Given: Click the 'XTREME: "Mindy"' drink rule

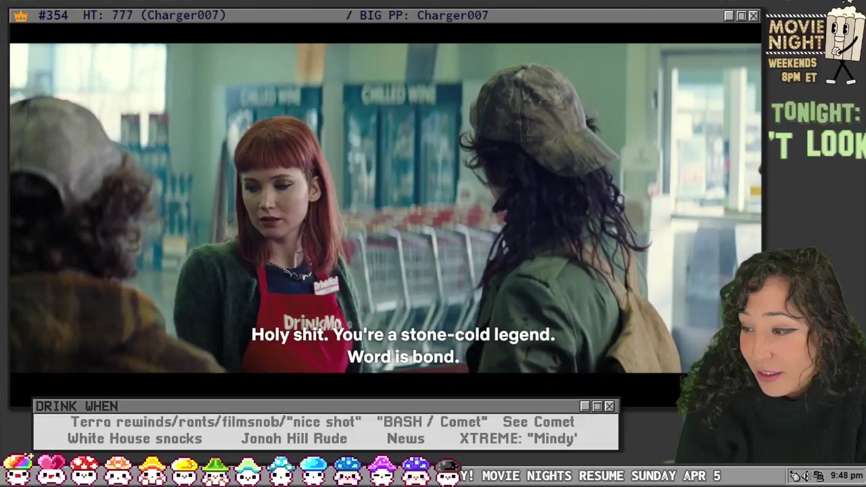Looking at the screenshot, I should (519, 438).
